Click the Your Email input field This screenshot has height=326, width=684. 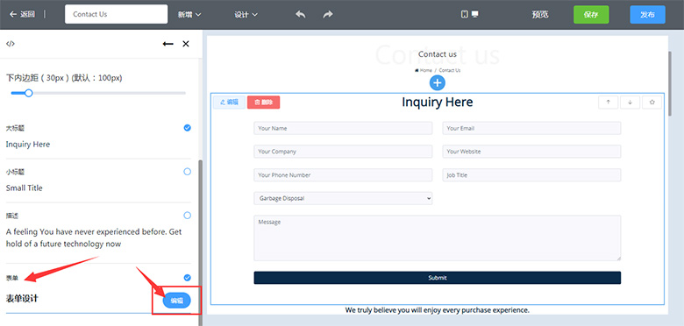click(x=531, y=128)
